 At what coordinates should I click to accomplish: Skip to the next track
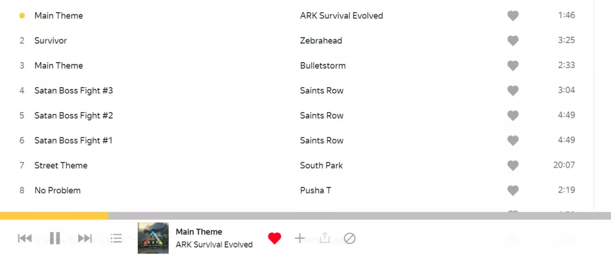[85, 239]
